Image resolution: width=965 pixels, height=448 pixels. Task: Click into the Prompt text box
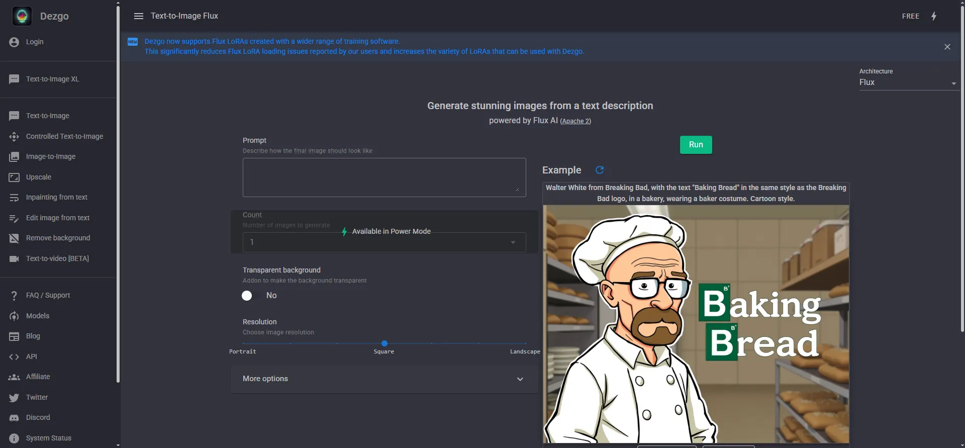tap(384, 177)
